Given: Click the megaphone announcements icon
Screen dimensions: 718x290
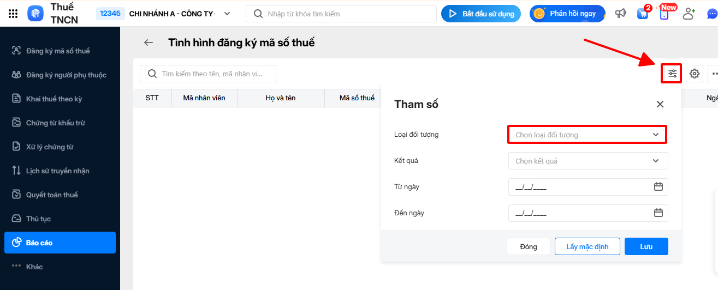Looking at the screenshot, I should (x=621, y=14).
